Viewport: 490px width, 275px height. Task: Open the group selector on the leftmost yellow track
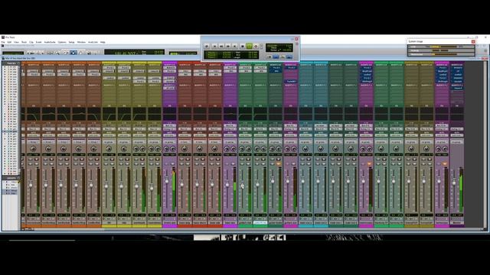coord(109,142)
